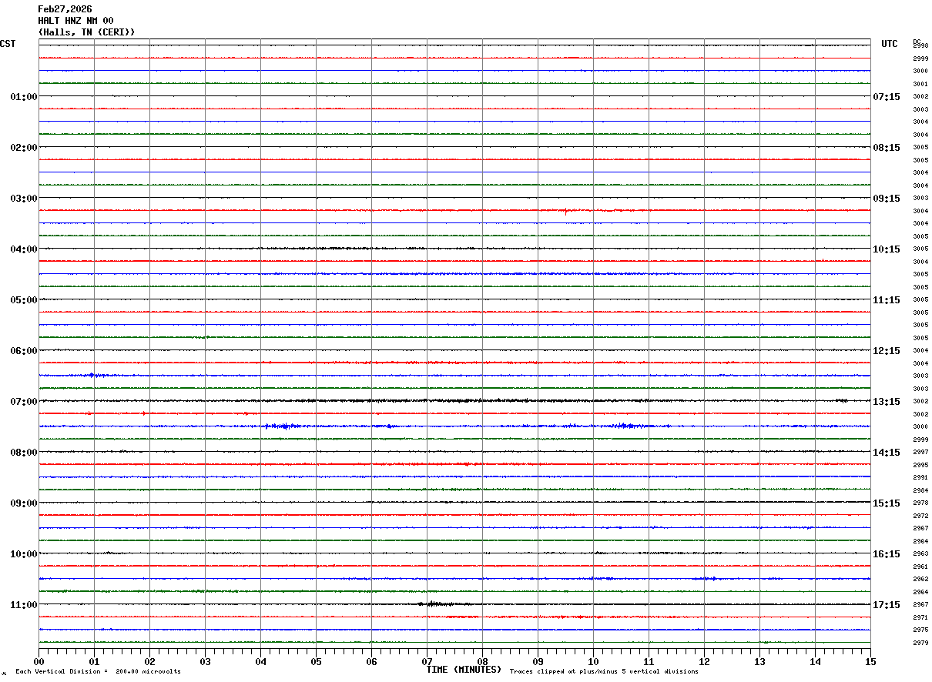The image size is (932, 682).
Task: Click the 14:15 UTC time label
Action: click(x=887, y=453)
